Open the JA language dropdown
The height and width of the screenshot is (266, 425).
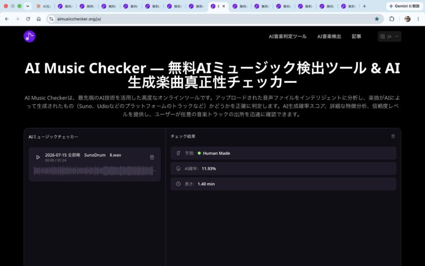(x=390, y=37)
